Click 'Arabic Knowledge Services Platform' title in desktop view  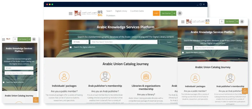(126, 27)
